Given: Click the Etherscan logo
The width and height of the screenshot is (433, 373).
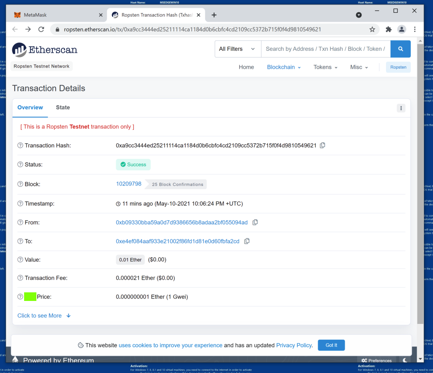Looking at the screenshot, I should tap(45, 50).
